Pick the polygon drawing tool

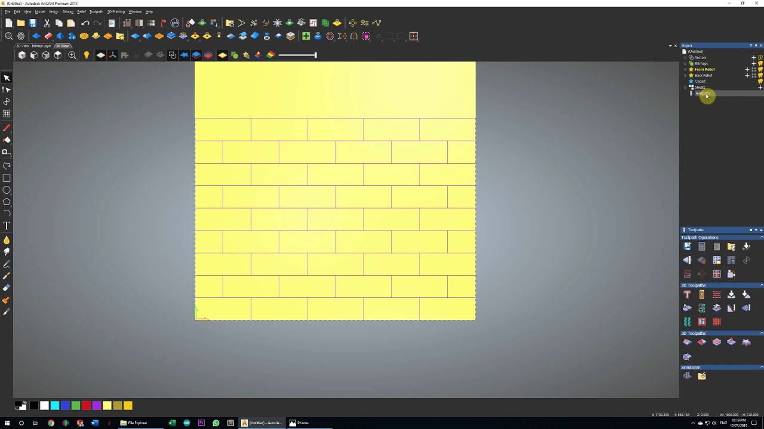pyautogui.click(x=7, y=202)
